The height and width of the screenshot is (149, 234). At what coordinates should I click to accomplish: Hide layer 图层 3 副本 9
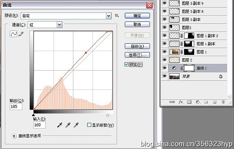click(164, 3)
